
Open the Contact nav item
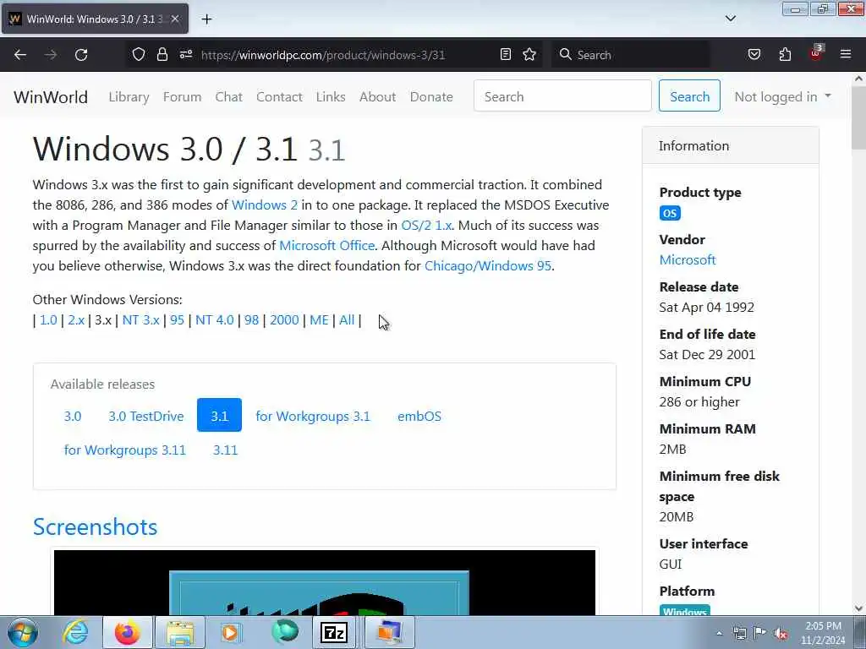click(279, 96)
